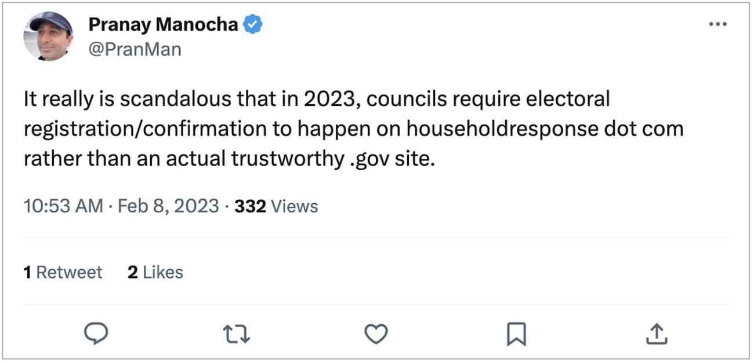754x363 pixels.
Task: Bookmark this tweet
Action: pyautogui.click(x=517, y=333)
